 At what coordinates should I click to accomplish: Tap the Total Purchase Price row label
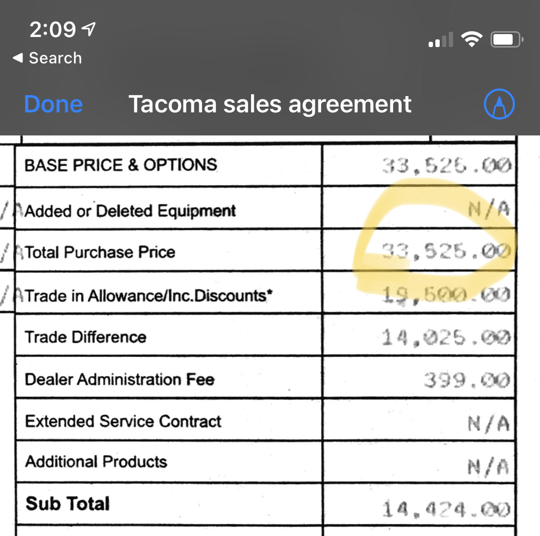(100, 252)
